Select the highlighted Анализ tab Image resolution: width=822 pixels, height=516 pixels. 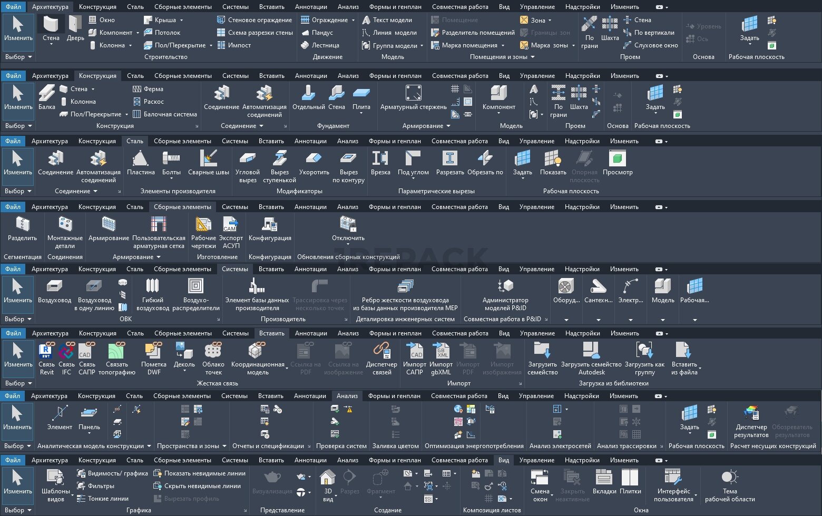pyautogui.click(x=347, y=396)
